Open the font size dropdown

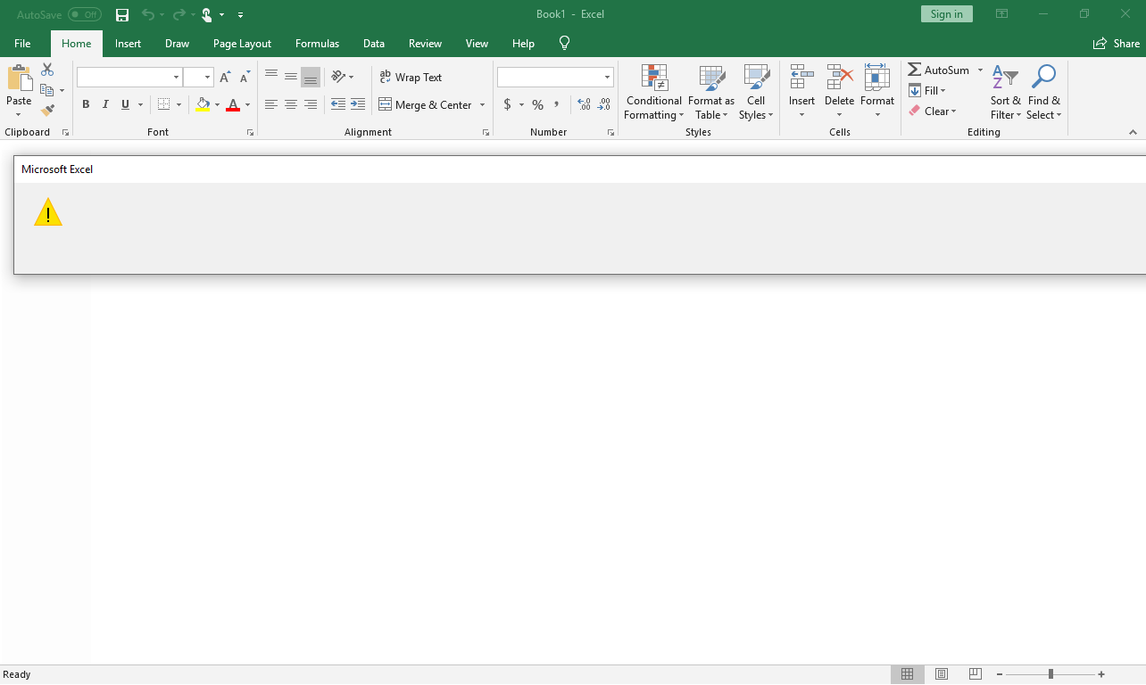(208, 78)
